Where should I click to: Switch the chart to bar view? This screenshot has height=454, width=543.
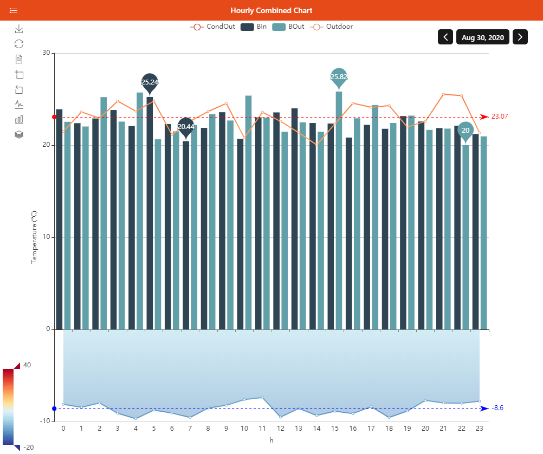click(x=19, y=119)
